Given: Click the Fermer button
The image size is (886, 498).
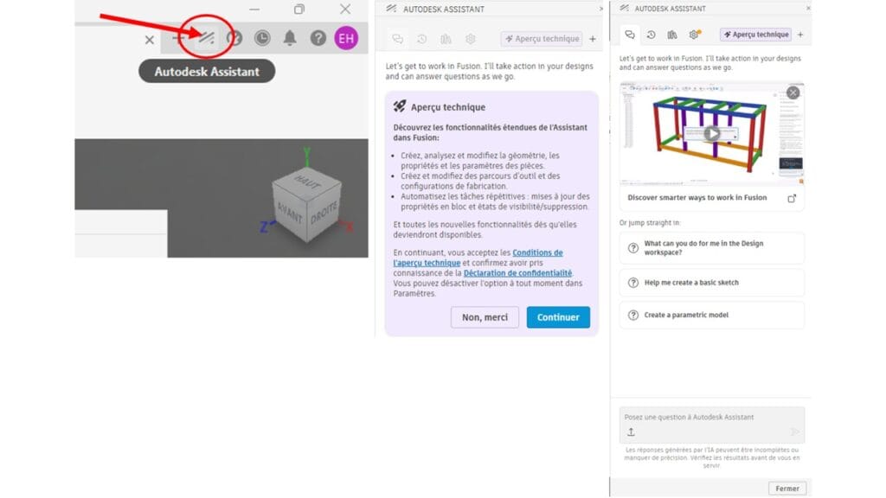Looking at the screenshot, I should pyautogui.click(x=787, y=488).
